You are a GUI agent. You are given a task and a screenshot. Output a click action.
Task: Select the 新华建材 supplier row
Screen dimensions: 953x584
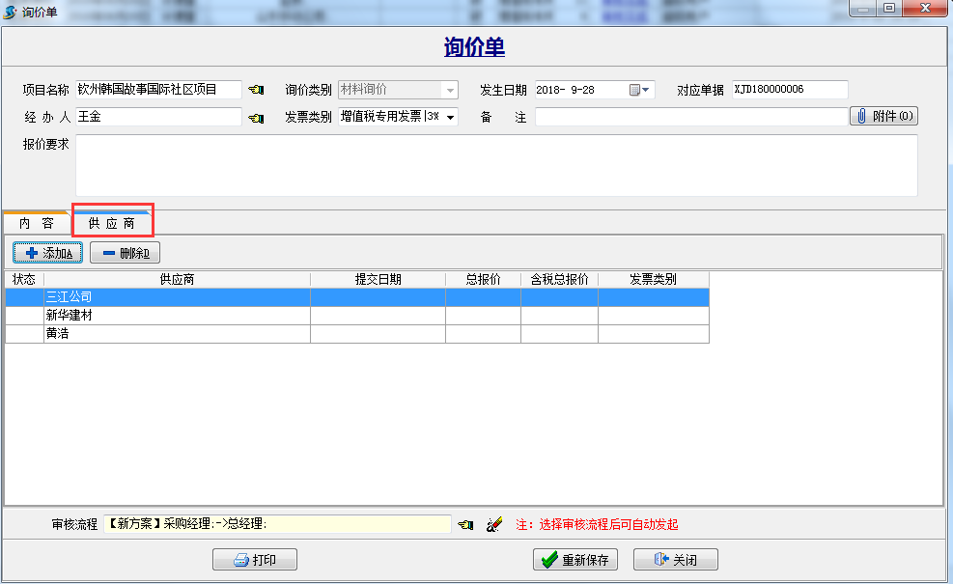[177, 316]
